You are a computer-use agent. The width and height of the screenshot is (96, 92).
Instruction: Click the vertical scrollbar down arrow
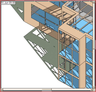pyautogui.click(x=94, y=87)
